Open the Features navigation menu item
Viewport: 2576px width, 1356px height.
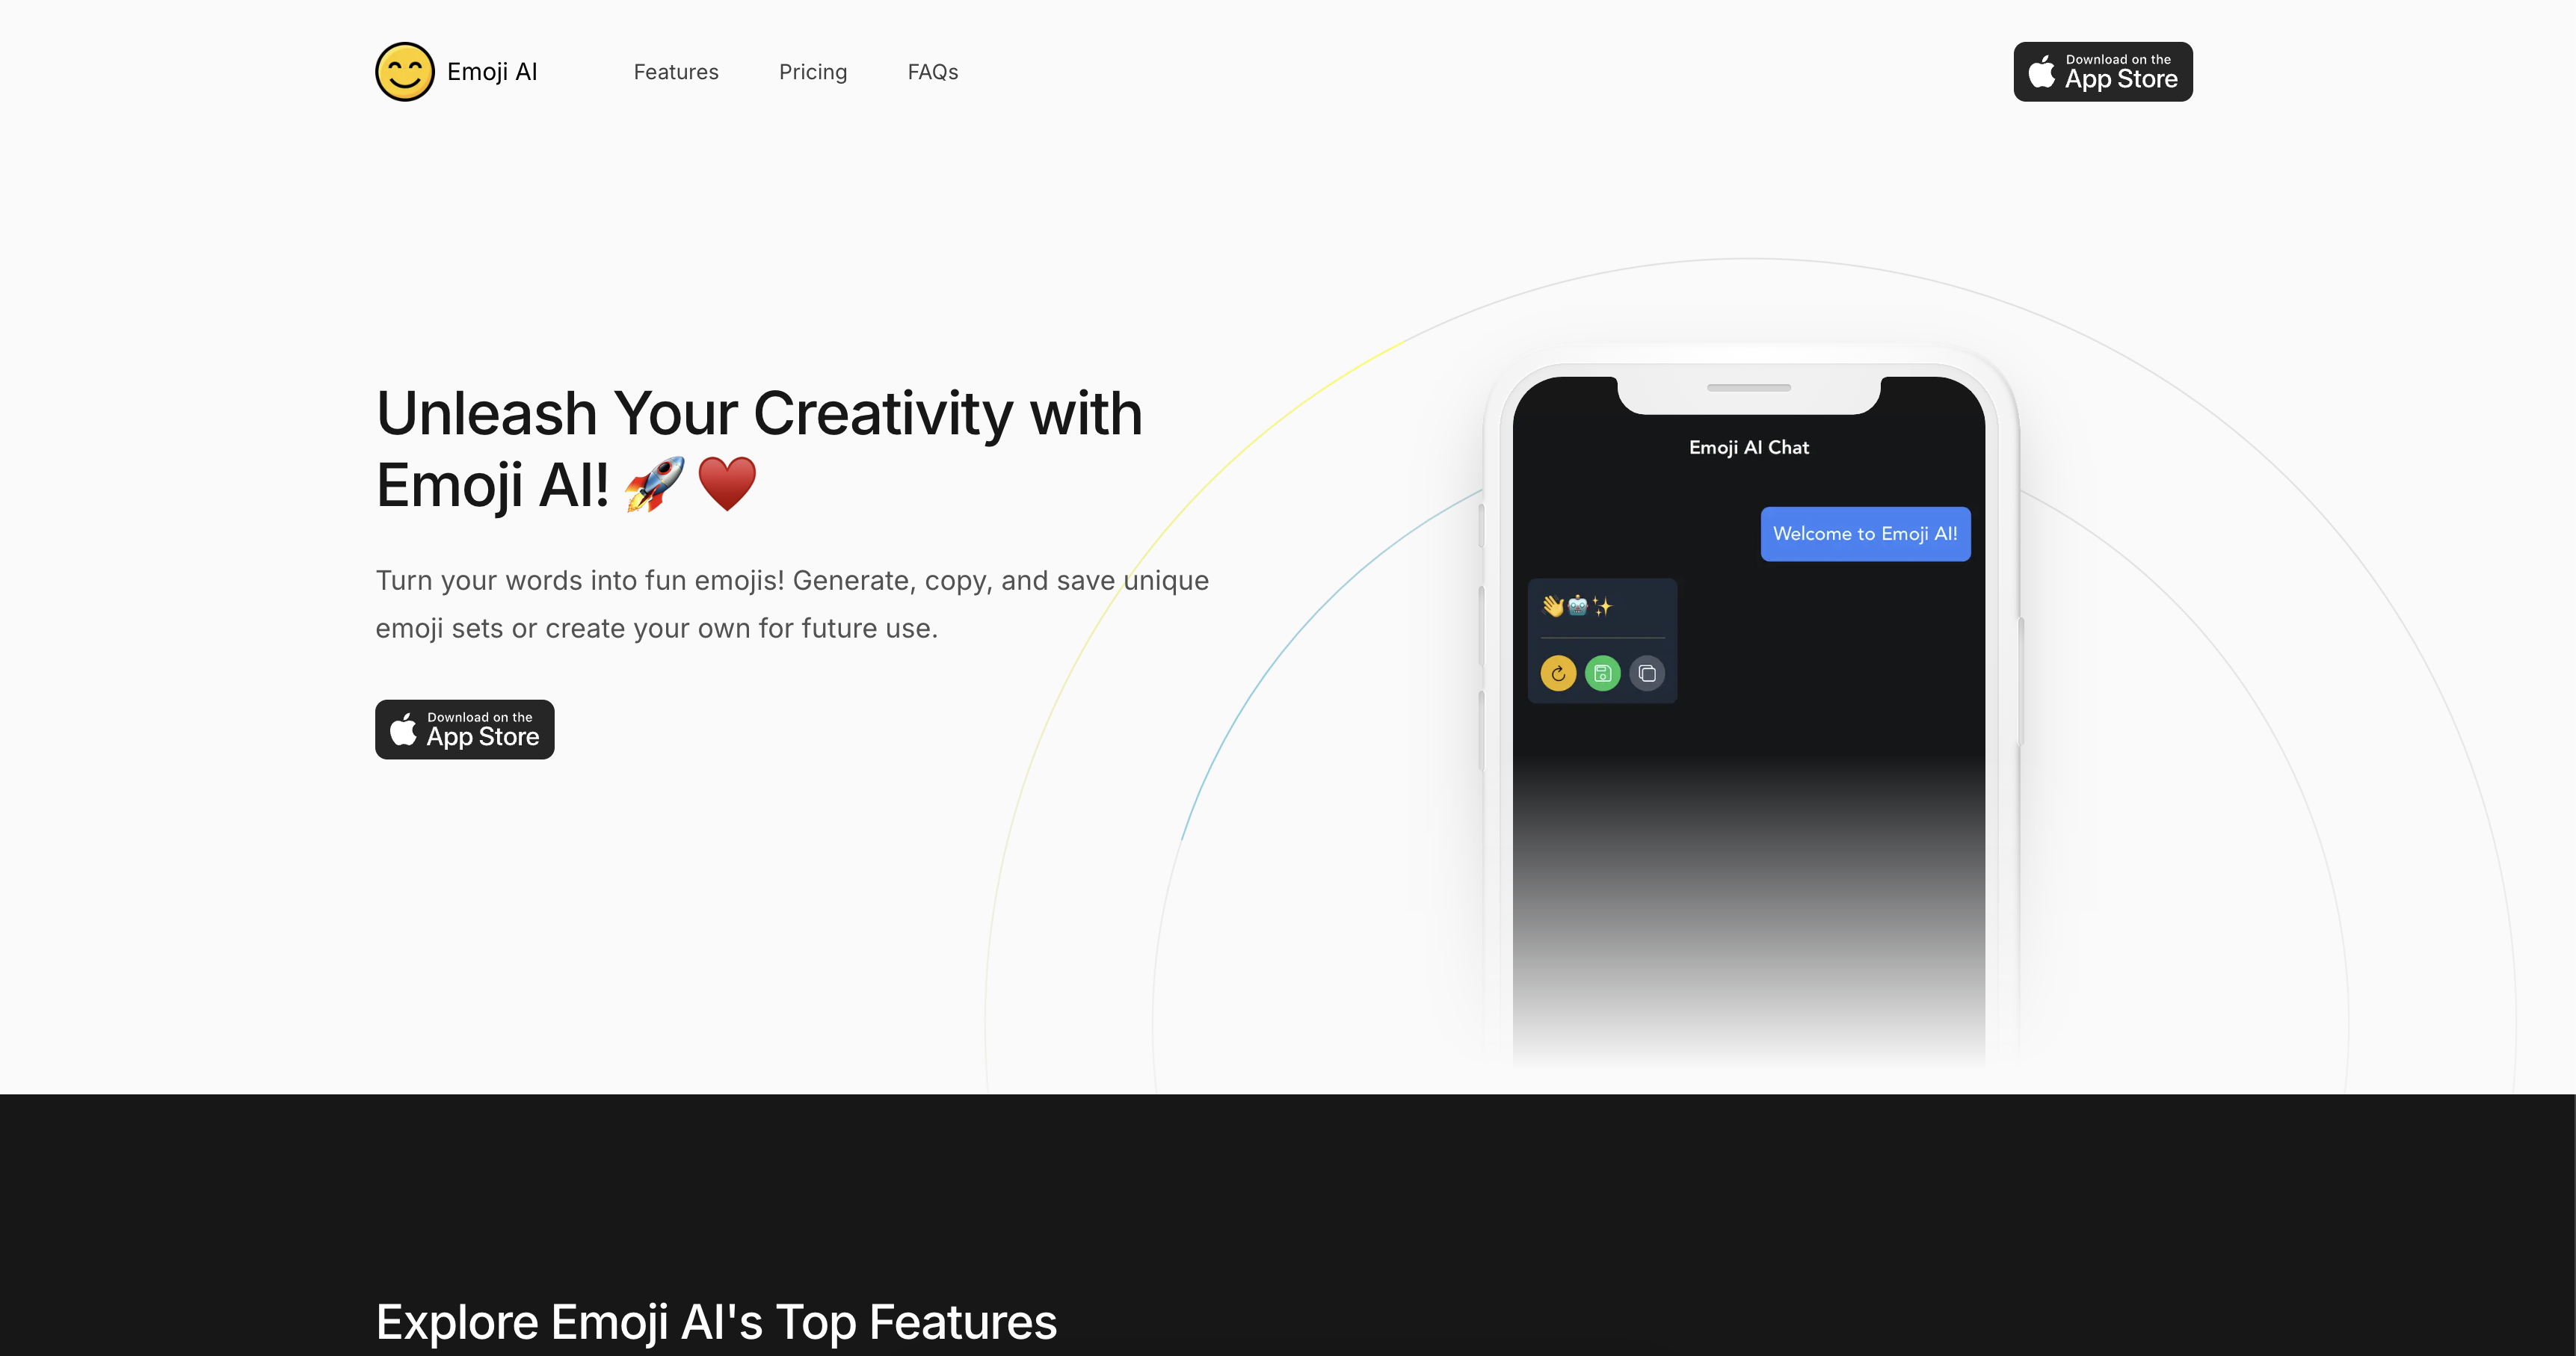[677, 70]
